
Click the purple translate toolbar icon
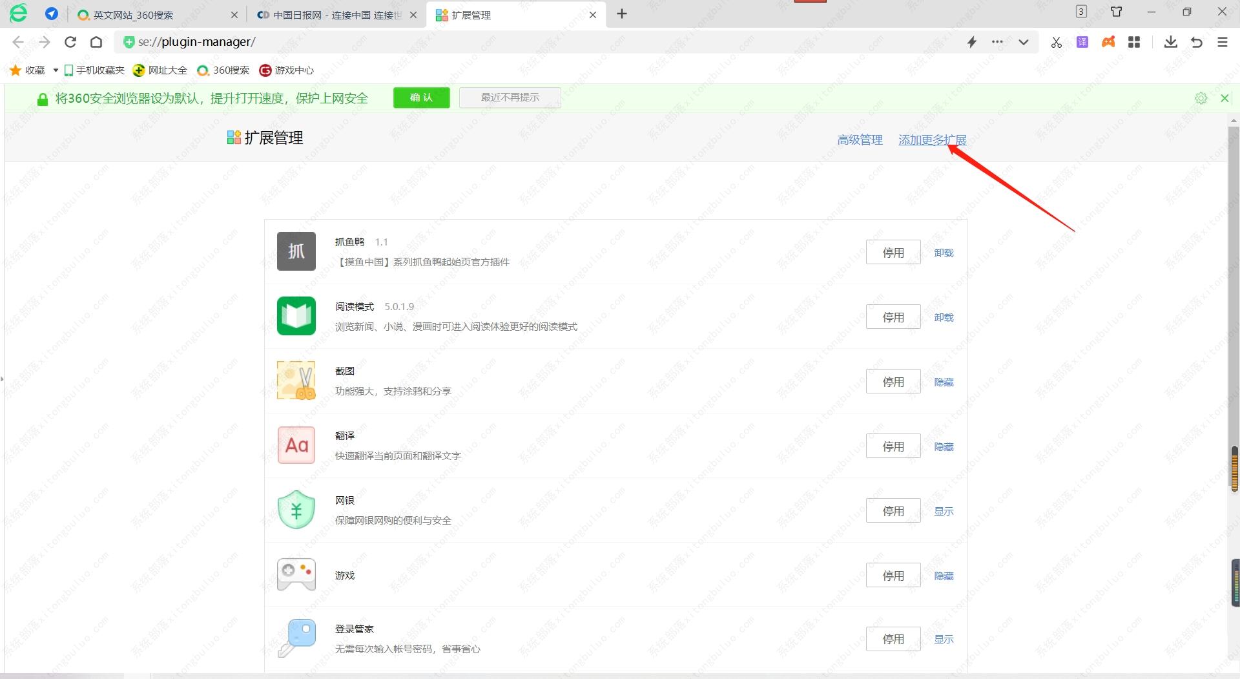(1082, 43)
